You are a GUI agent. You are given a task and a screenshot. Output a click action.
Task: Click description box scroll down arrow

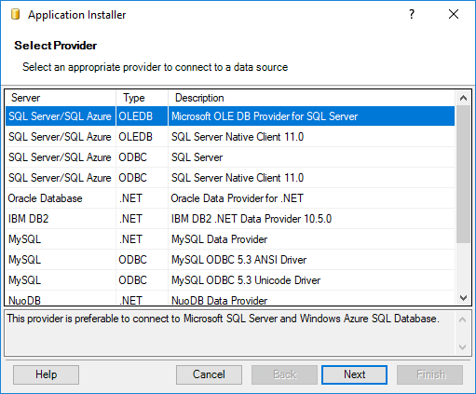[x=462, y=347]
